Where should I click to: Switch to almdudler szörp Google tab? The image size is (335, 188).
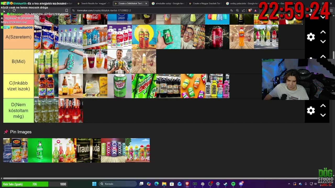(168, 3)
